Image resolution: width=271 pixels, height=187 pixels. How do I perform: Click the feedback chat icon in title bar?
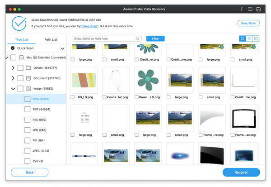point(250,9)
